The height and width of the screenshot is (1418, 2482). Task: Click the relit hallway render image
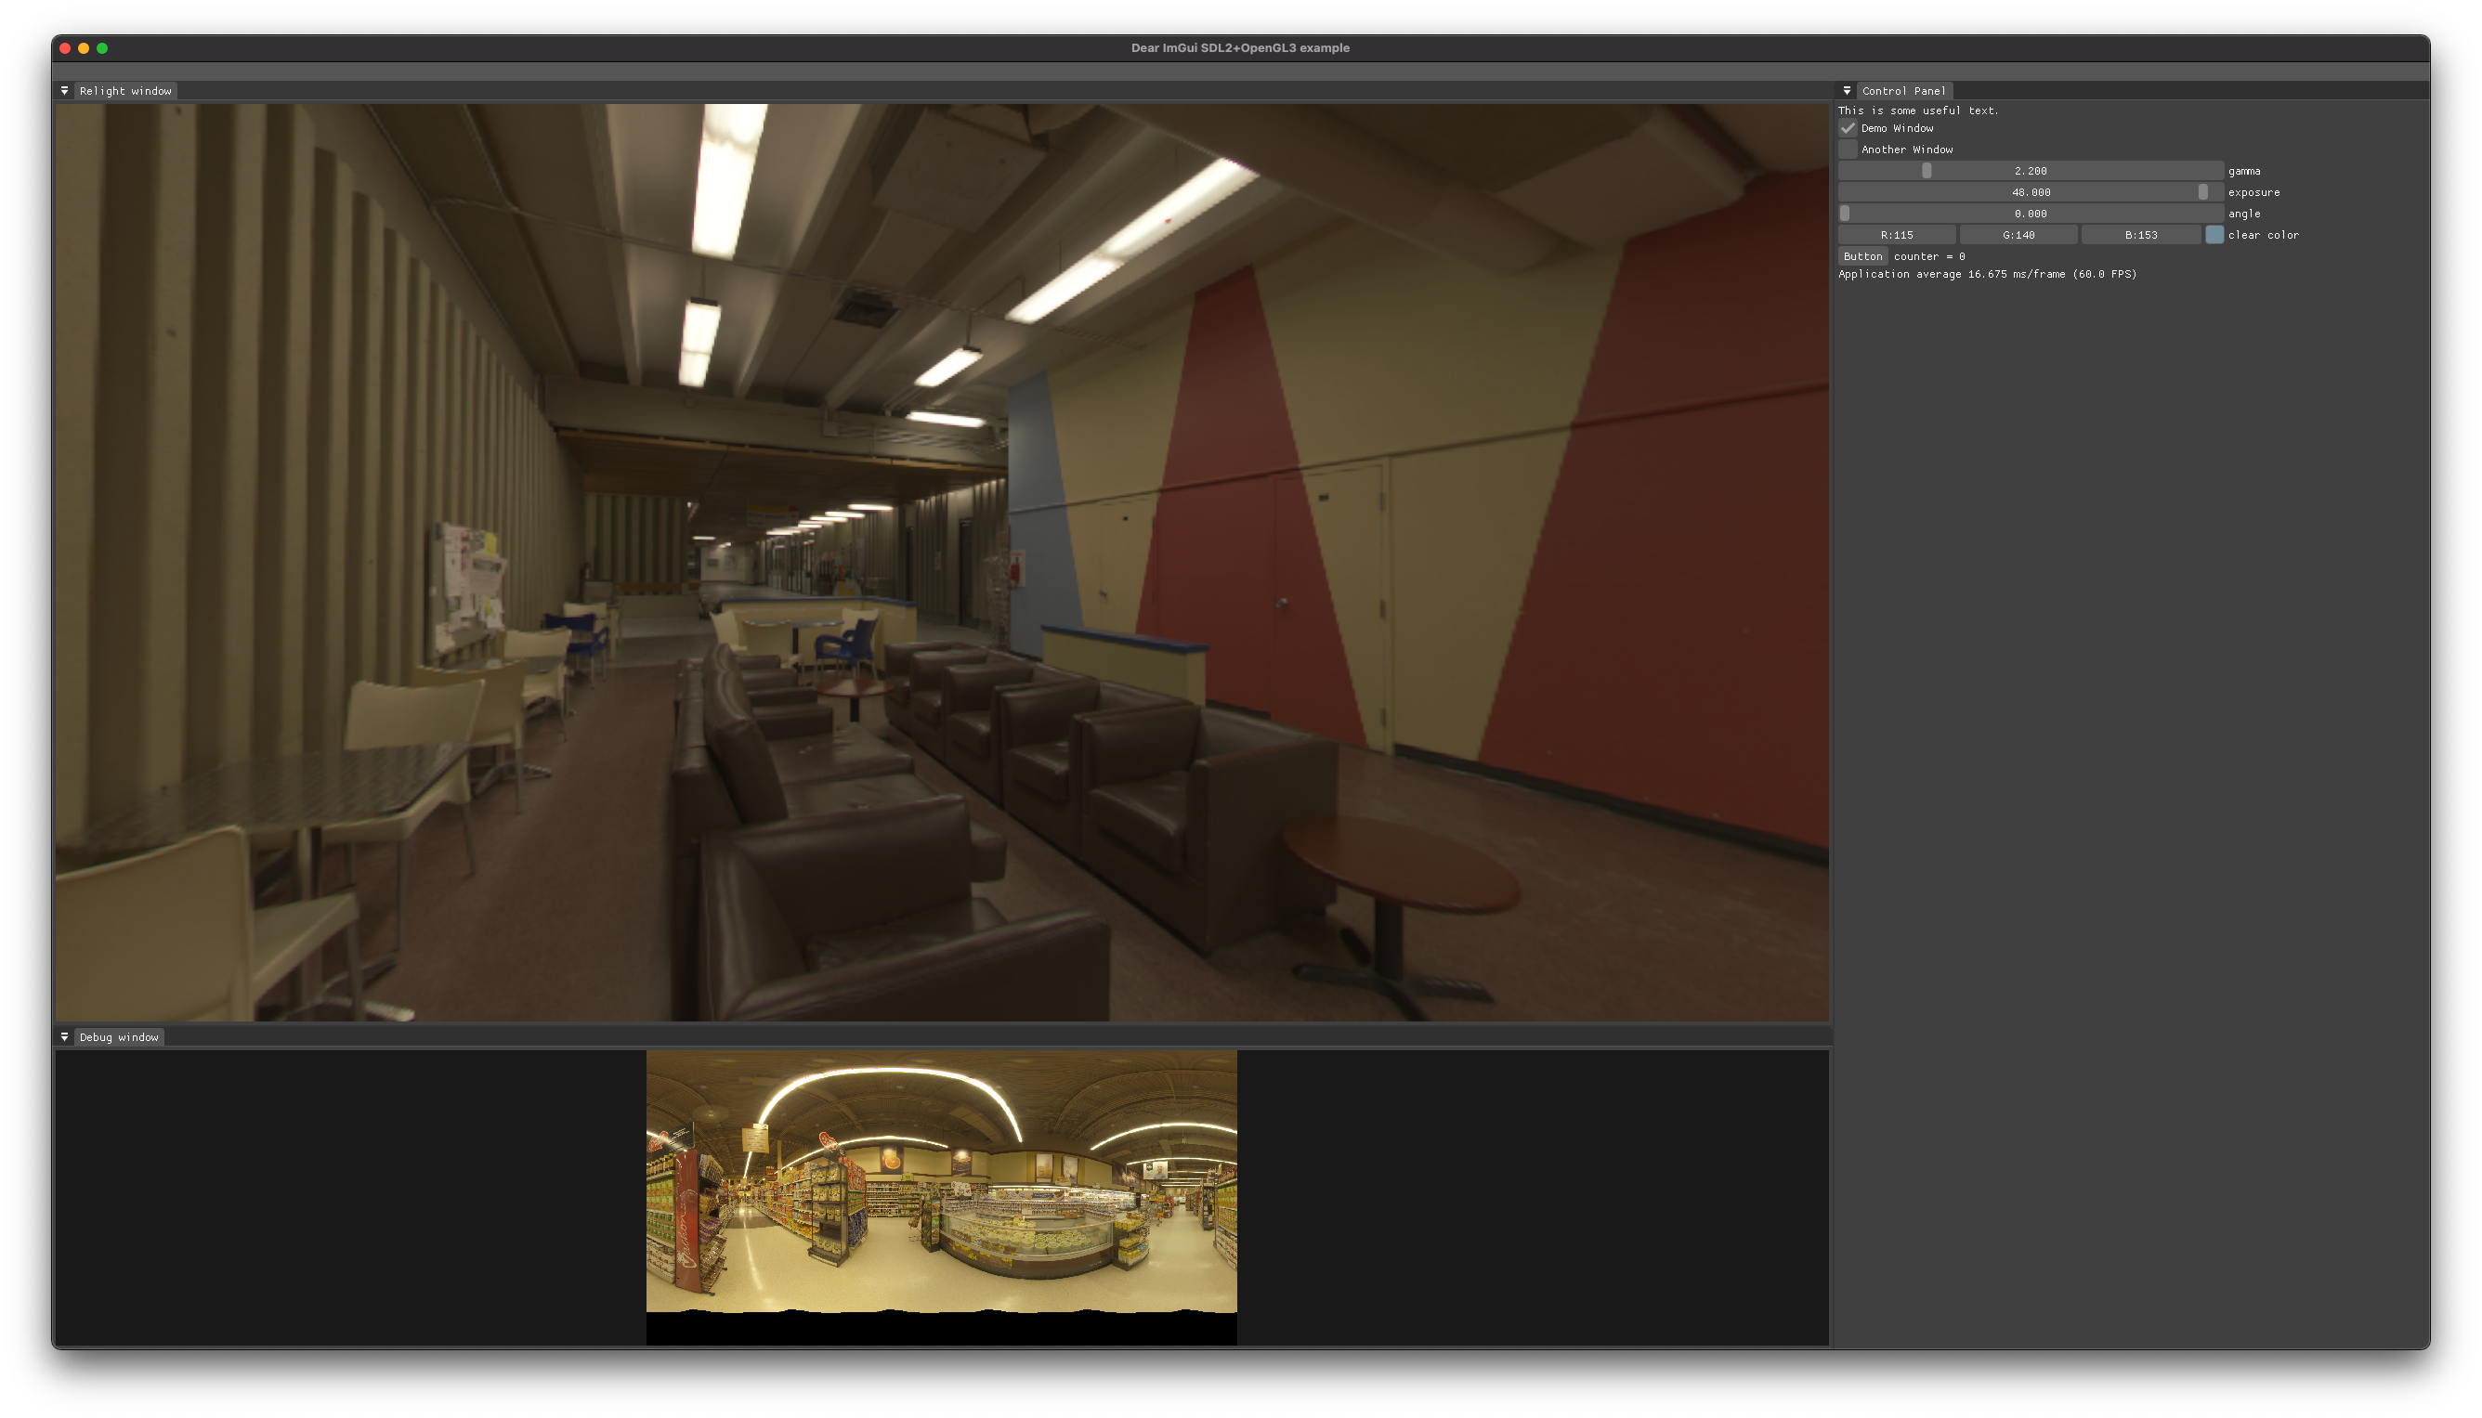tap(941, 563)
